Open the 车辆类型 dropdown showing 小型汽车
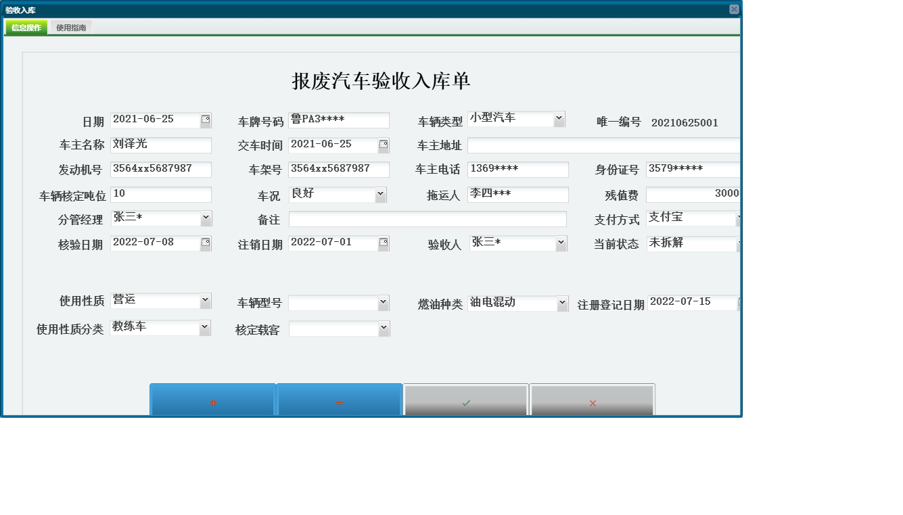903x515 pixels. click(557, 118)
